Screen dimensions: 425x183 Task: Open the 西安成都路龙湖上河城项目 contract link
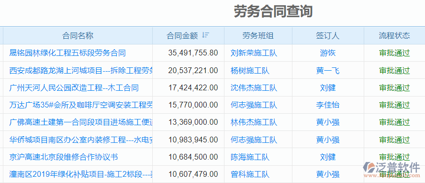click(x=81, y=71)
